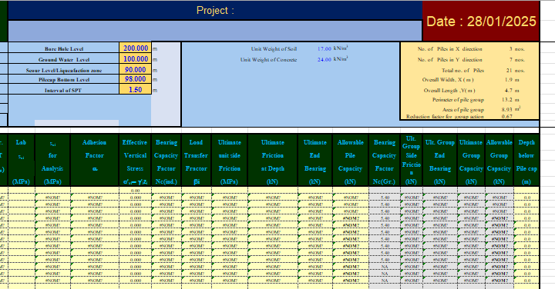Screen dimensions: 555x289
Task: Click the Overall Length value 4.7
Action: tap(509, 91)
